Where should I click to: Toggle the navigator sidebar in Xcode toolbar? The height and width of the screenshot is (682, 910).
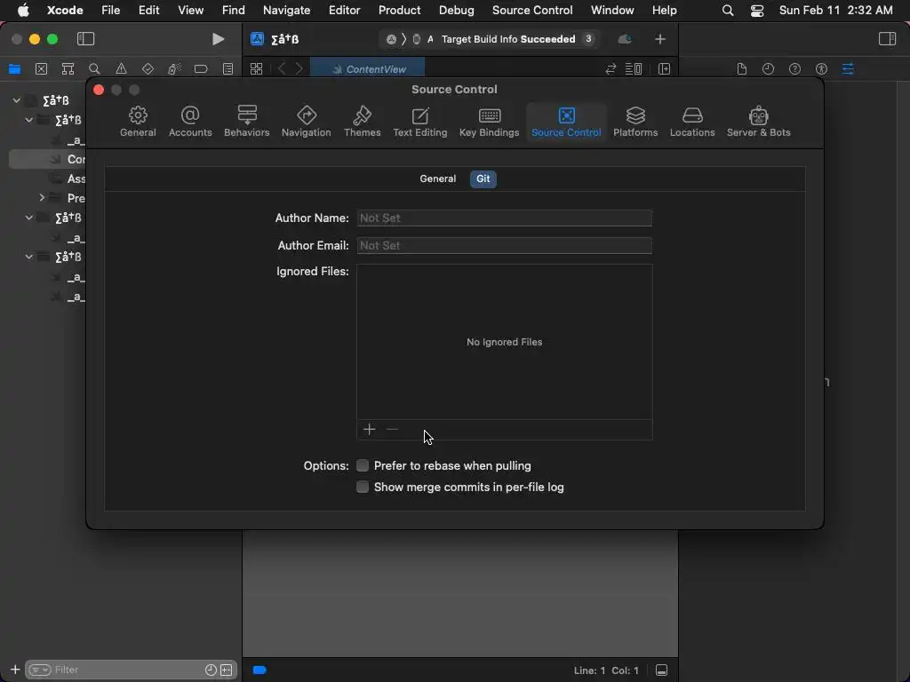[x=85, y=39]
